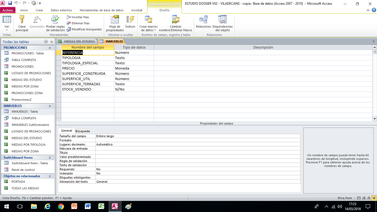Switch to the Búsqueda properties tab
The height and width of the screenshot is (212, 377).
point(83,131)
